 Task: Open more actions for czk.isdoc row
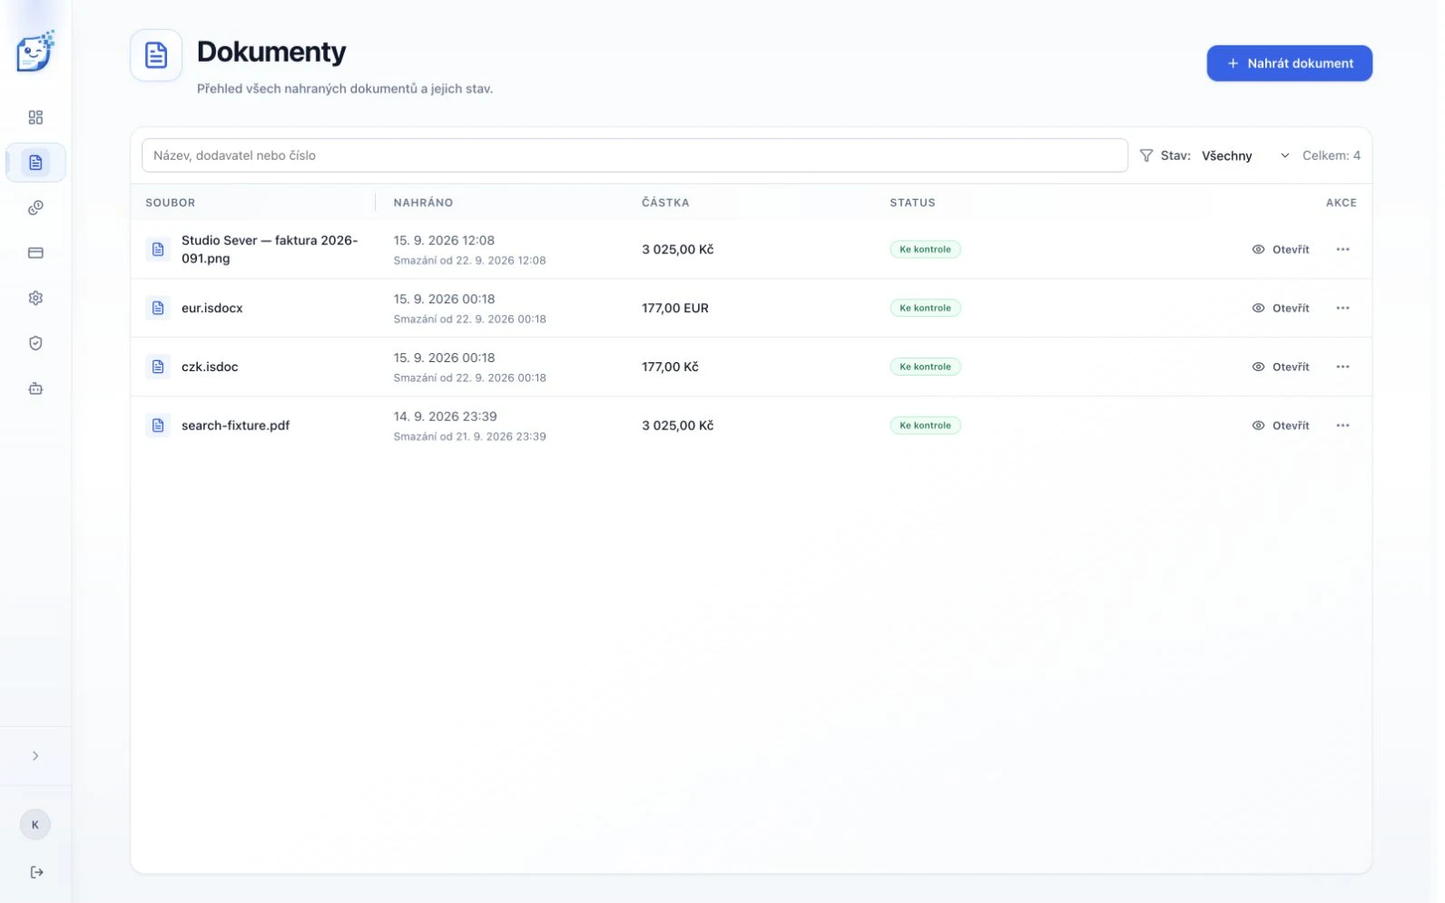pos(1342,367)
